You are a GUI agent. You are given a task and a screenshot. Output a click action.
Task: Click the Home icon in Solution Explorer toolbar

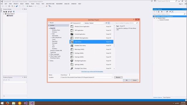click(158, 12)
